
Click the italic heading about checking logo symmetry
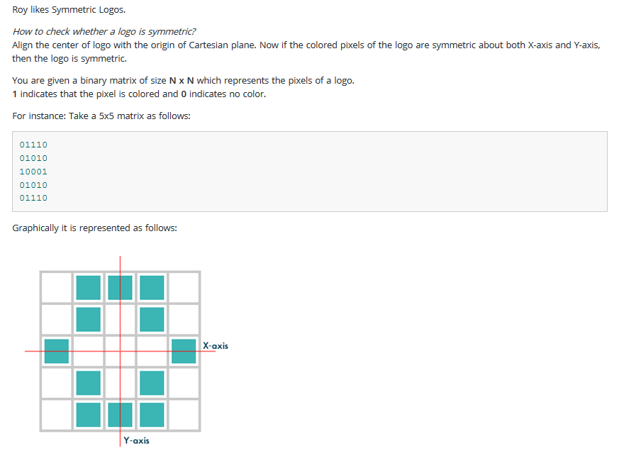point(104,32)
